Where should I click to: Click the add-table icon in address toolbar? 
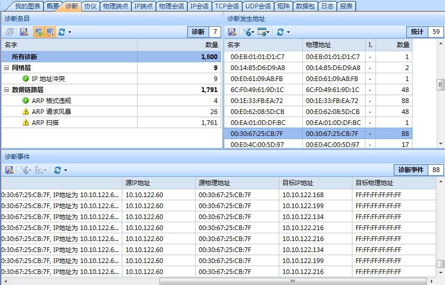pos(263,32)
